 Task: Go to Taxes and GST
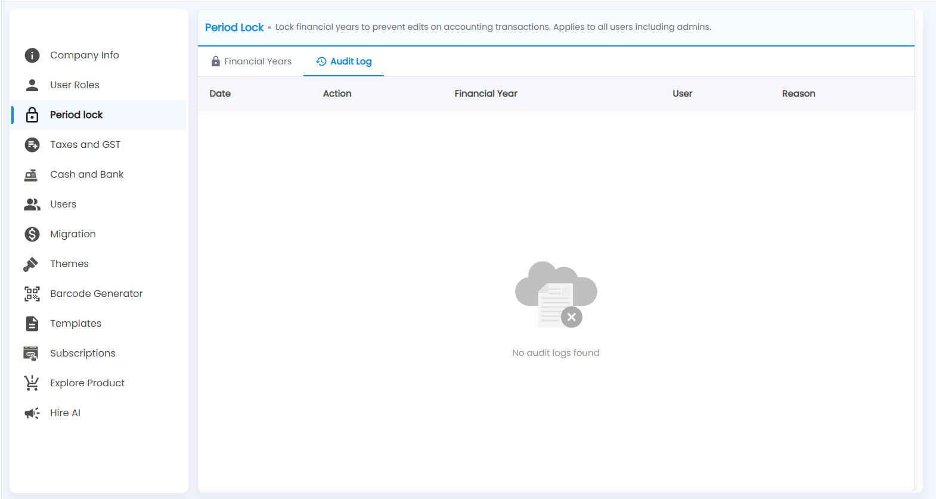(99, 145)
